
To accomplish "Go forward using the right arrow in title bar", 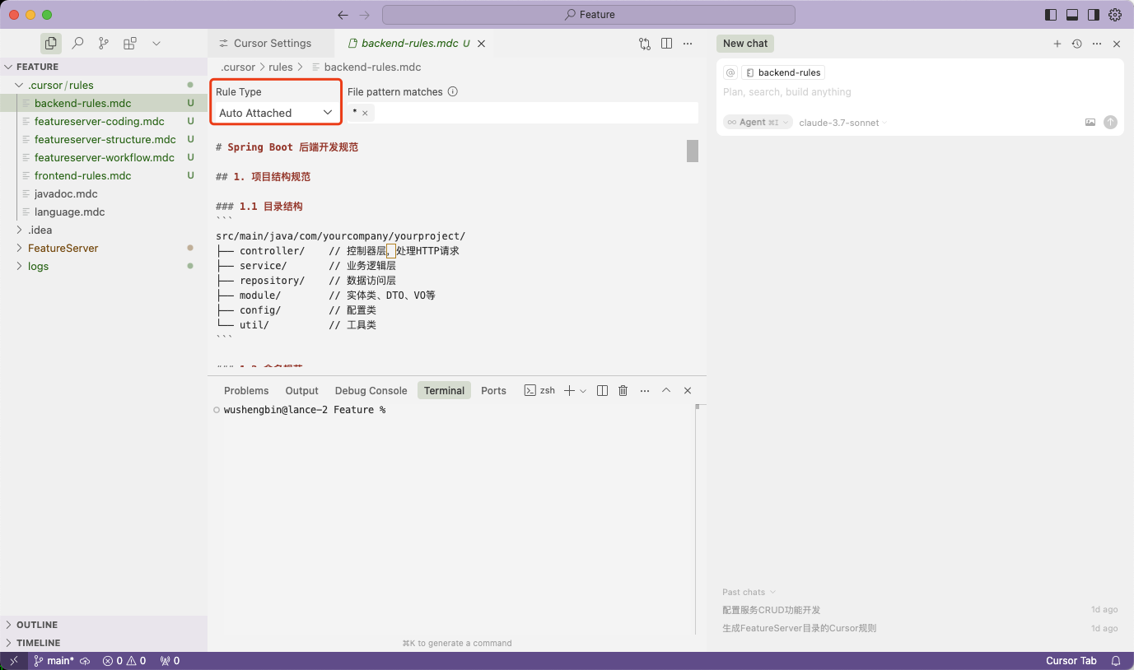I will pyautogui.click(x=365, y=15).
